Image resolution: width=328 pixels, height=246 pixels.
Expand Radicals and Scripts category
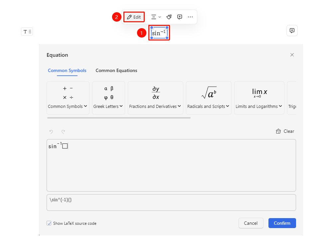click(x=209, y=98)
